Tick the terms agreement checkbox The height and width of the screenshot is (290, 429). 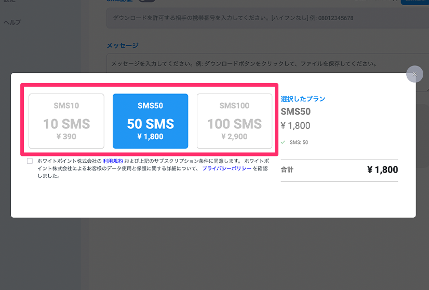point(30,161)
